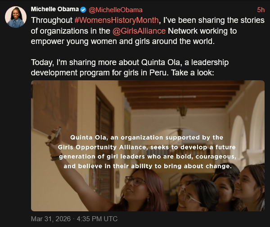The image size is (270, 227).
Task: Click Michelle Obama's profile avatar
Action: click(x=15, y=17)
